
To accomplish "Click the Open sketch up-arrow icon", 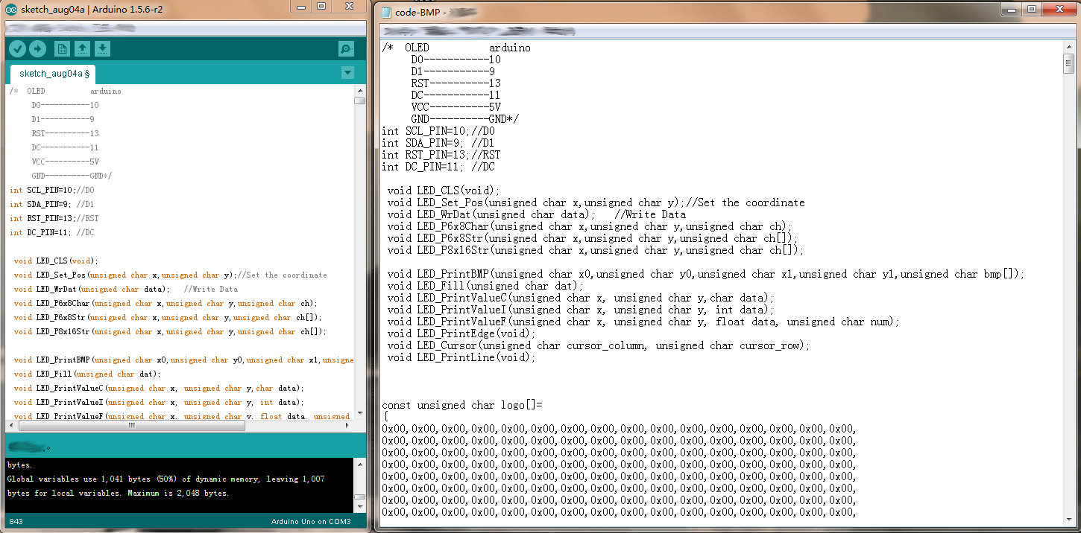I will tap(83, 49).
